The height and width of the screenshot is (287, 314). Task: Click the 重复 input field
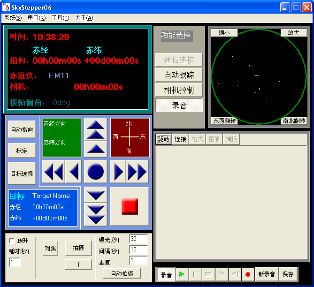click(138, 260)
